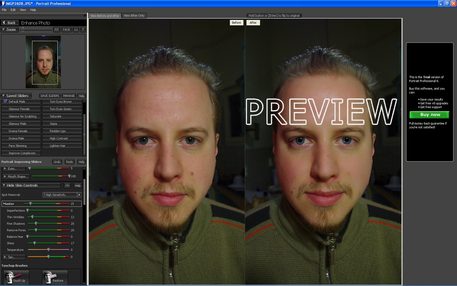Apply Lighten Hair preset
Image resolution: width=457 pixels, height=286 pixels.
tap(62, 146)
